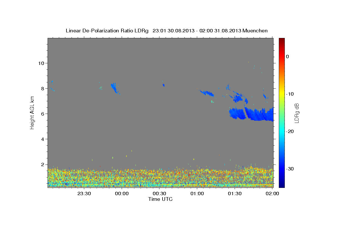Click the height tick label 10
This screenshot has height=225, width=338.
42,63
